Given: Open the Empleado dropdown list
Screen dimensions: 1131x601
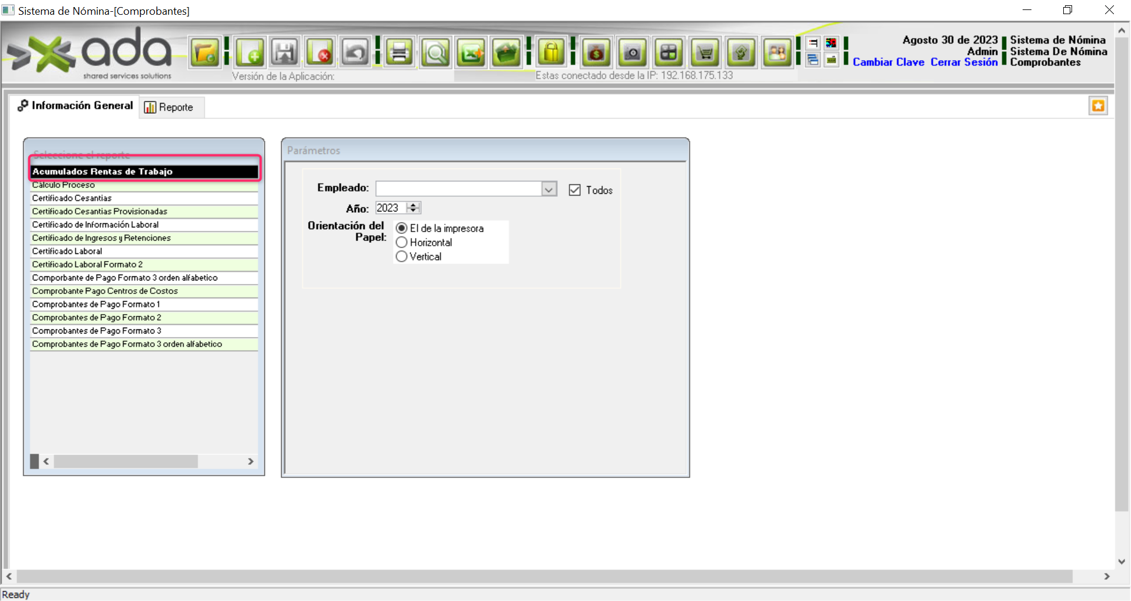Looking at the screenshot, I should click(548, 189).
